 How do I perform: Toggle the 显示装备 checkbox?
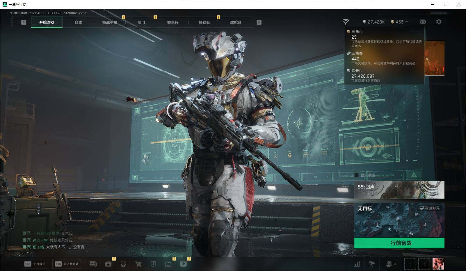[356, 175]
